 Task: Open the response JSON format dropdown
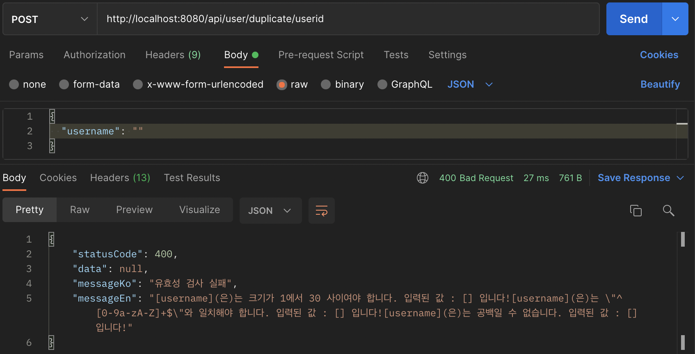270,211
